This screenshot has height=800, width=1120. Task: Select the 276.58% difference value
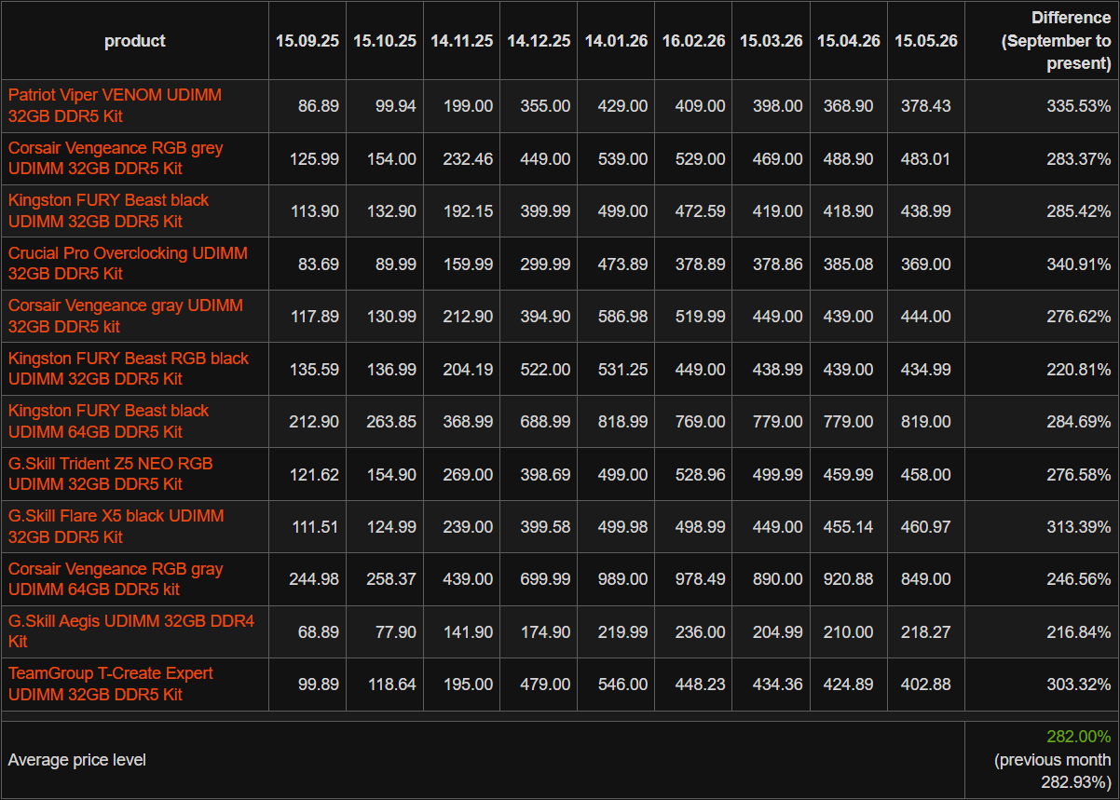tap(1079, 475)
